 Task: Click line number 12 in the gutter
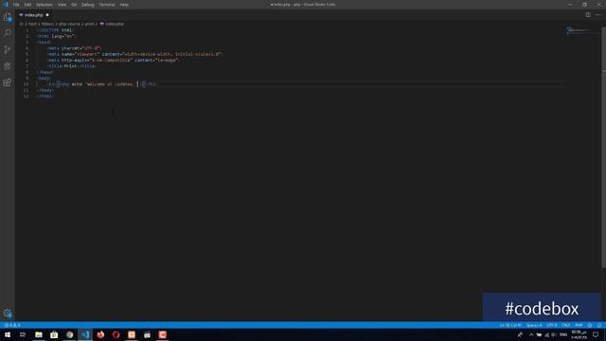[26, 97]
